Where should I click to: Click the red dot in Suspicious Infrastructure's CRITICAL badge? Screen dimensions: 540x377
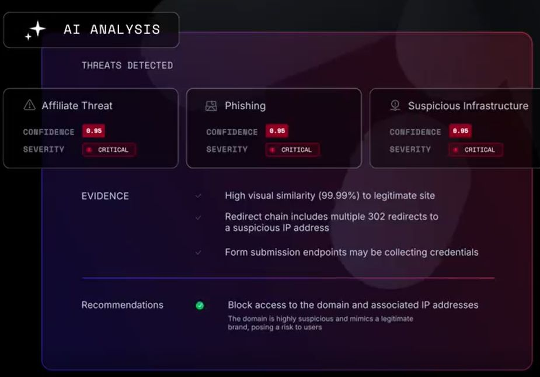point(455,150)
